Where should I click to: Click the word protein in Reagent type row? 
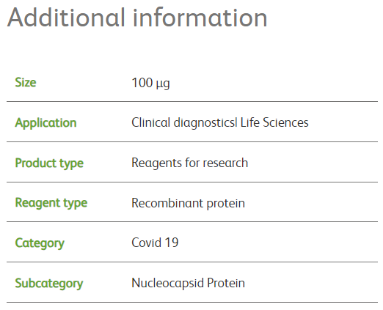click(x=226, y=204)
